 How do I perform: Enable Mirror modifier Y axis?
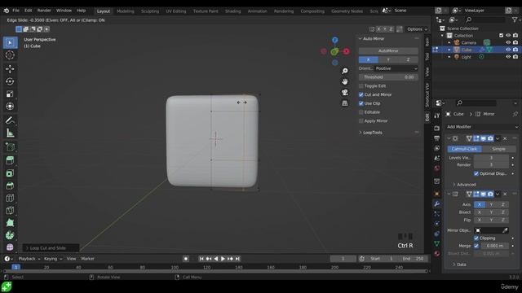pos(491,204)
